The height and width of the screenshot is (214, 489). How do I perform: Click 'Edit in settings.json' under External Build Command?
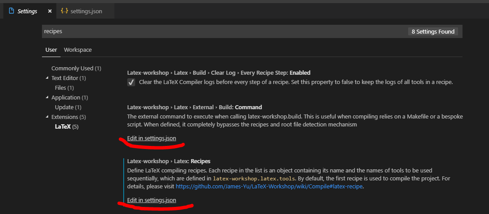pos(152,138)
